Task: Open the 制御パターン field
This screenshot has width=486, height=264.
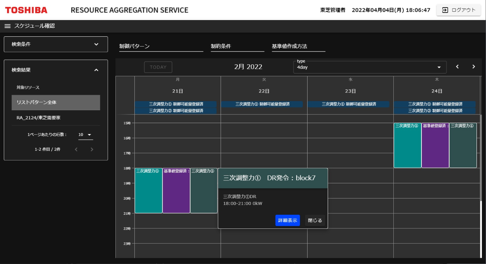Action: point(161,47)
